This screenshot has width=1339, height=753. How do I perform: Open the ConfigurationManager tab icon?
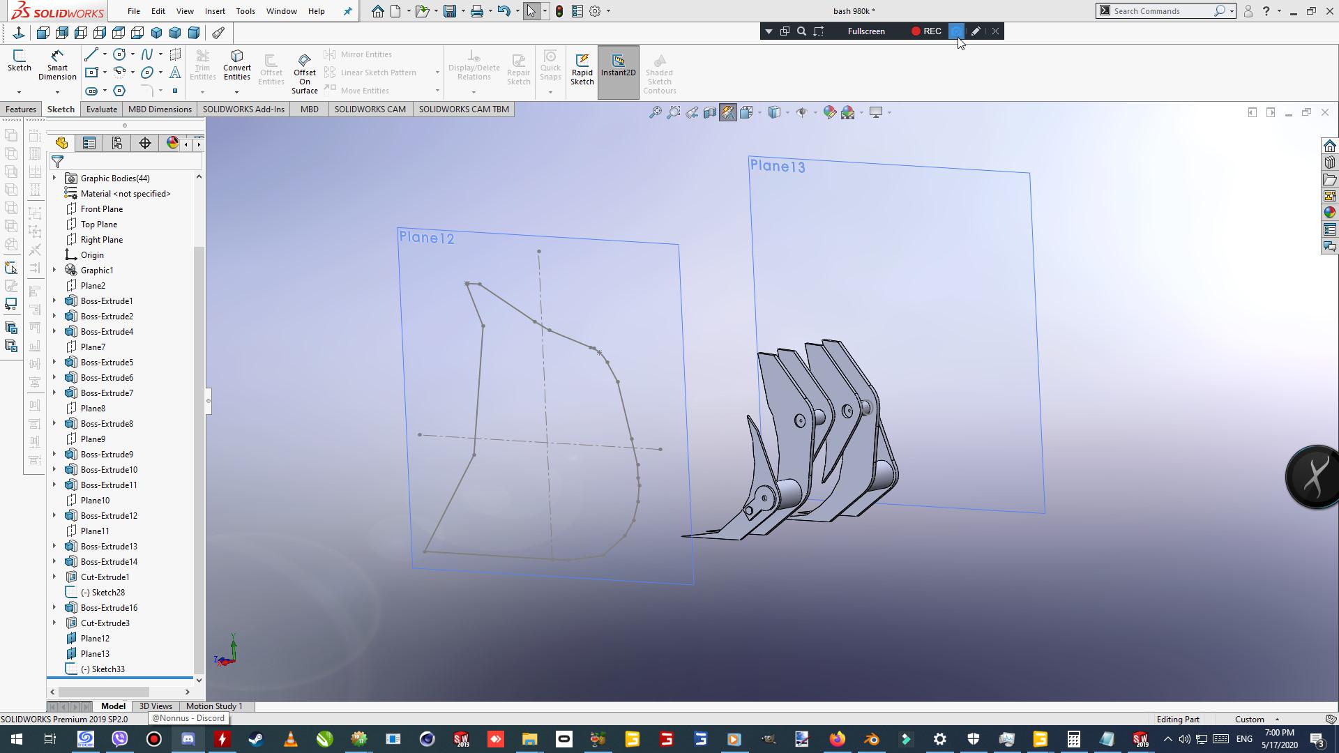117,143
